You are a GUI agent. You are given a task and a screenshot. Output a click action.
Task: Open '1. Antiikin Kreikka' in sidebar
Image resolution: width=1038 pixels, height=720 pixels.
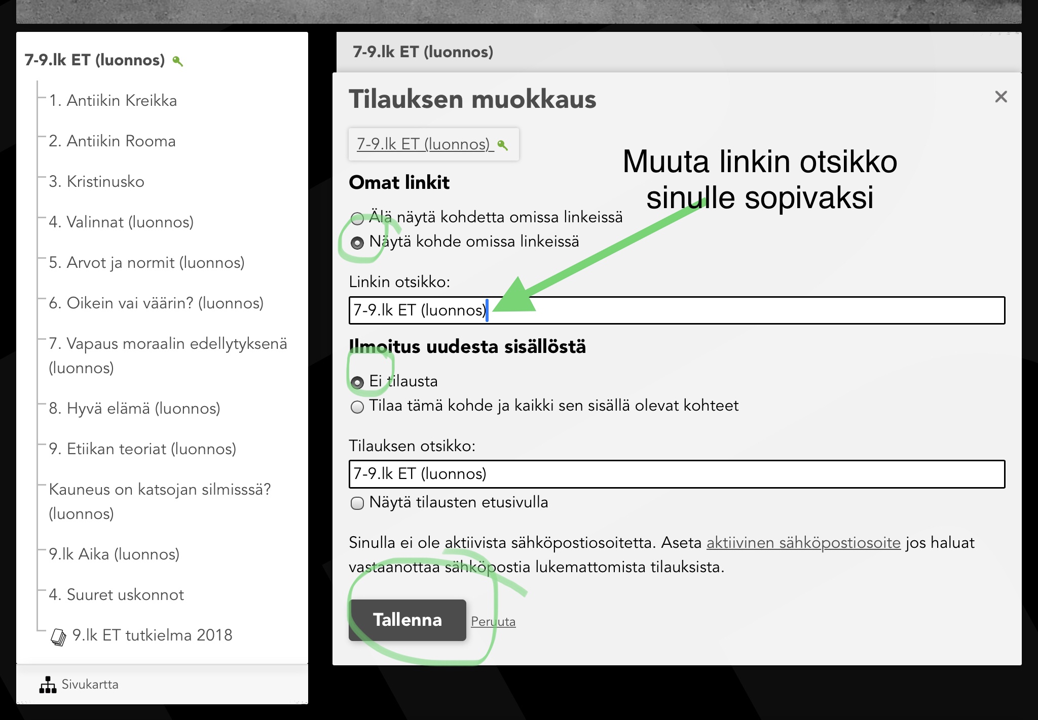[113, 101]
